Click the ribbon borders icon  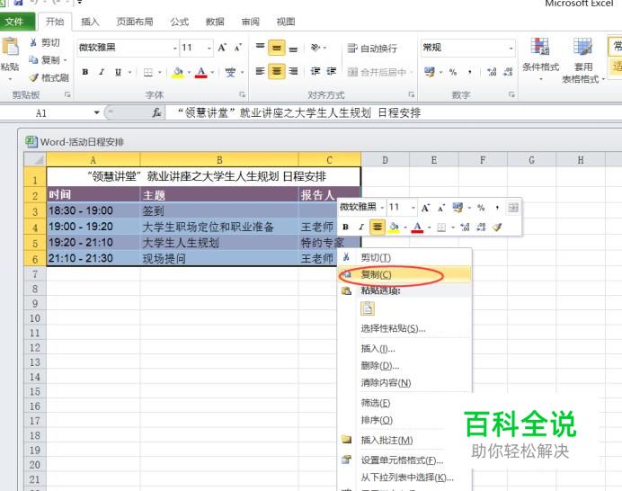148,72
